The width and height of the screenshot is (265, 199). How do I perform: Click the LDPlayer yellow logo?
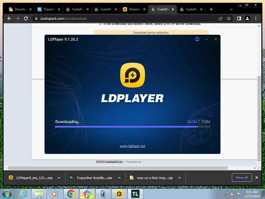[x=132, y=75]
